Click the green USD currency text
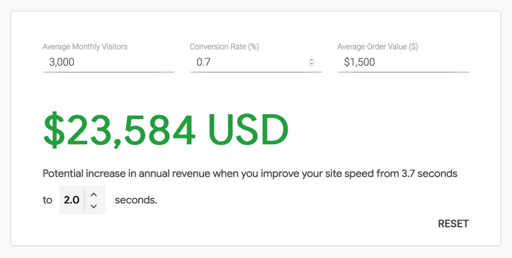The image size is (512, 258). (248, 130)
